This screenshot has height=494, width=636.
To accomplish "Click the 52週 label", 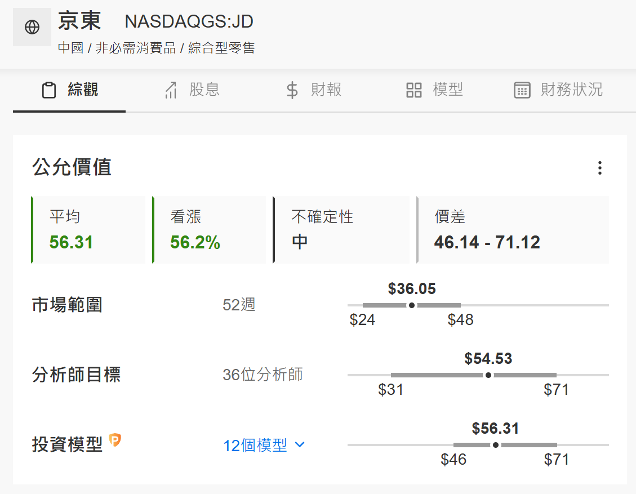I will coord(239,305).
